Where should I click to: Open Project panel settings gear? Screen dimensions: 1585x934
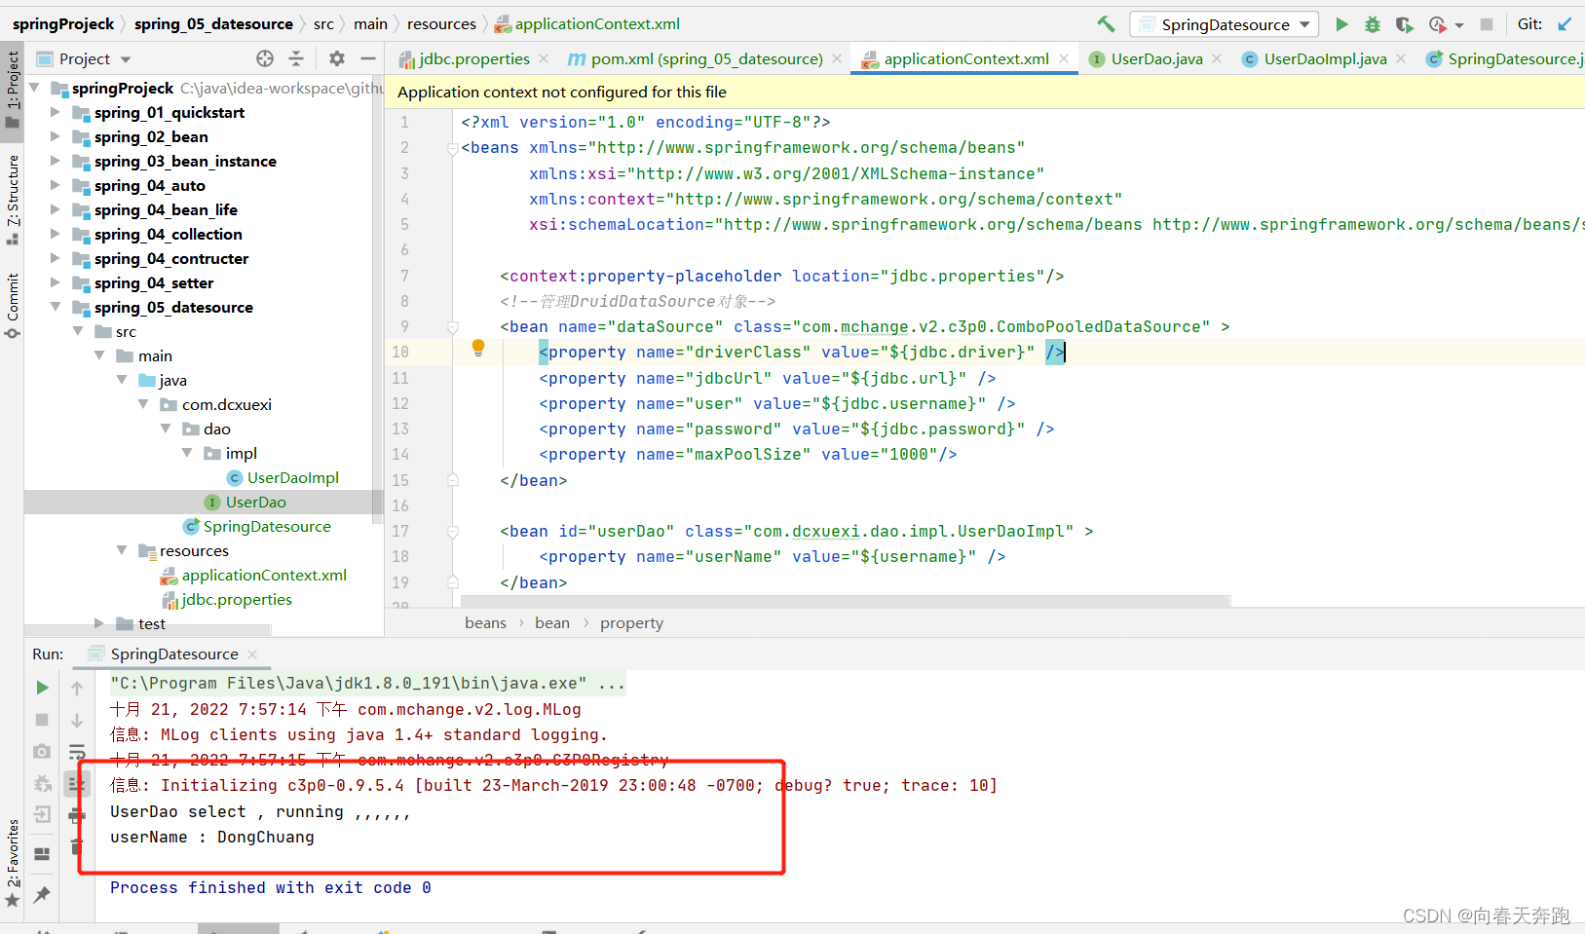tap(337, 58)
